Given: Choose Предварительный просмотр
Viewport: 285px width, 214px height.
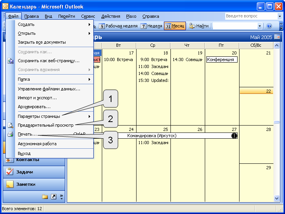Looking at the screenshot, I should [x=54, y=125].
